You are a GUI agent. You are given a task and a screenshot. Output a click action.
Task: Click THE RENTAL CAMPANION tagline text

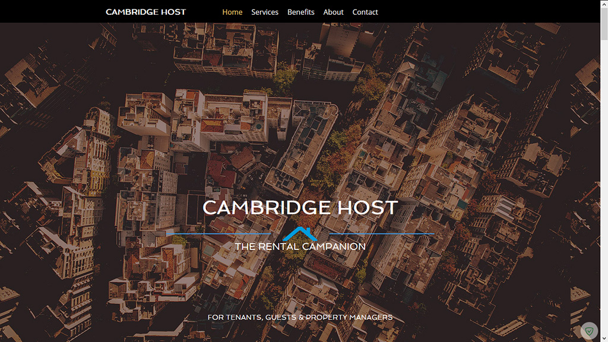coord(300,246)
